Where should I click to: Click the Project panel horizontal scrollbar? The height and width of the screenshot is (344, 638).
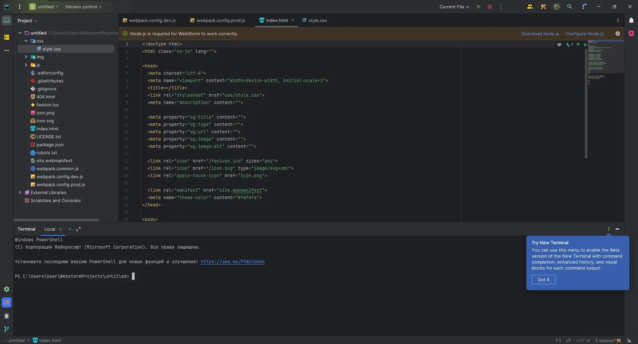tap(56, 220)
